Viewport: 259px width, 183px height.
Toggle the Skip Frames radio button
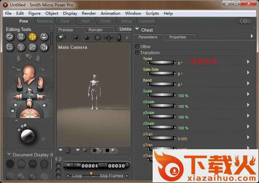tap(127, 176)
